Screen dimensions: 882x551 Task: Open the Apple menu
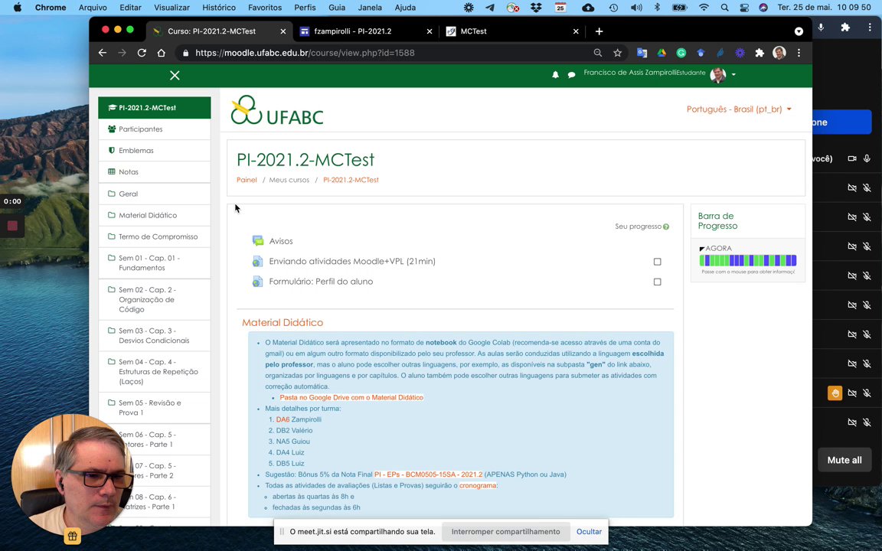point(18,8)
